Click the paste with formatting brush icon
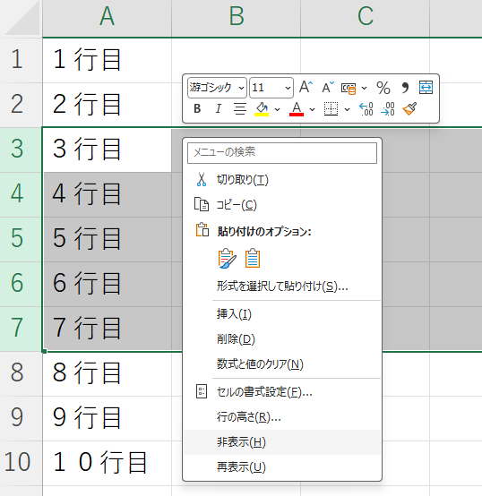This screenshot has width=482, height=496. 227,258
